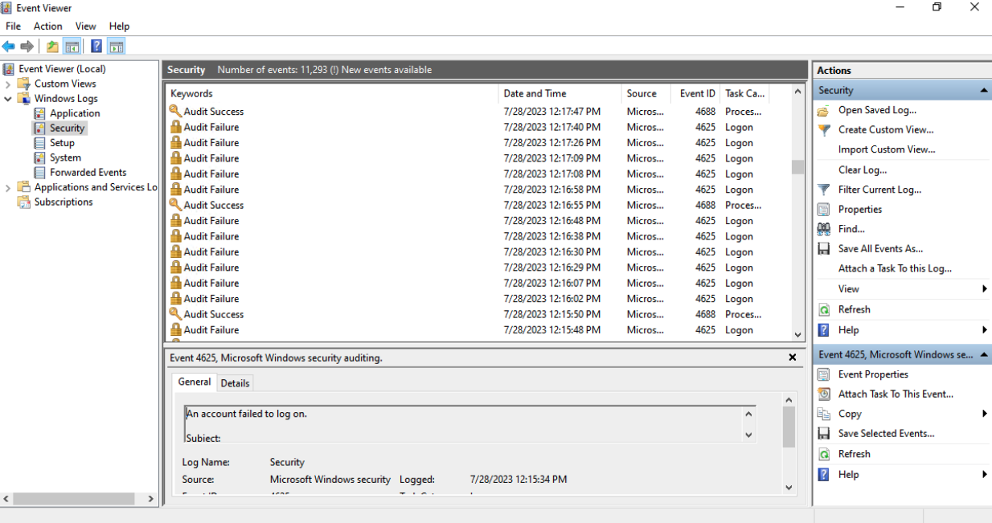Open the File menu
This screenshot has width=992, height=523.
[13, 27]
